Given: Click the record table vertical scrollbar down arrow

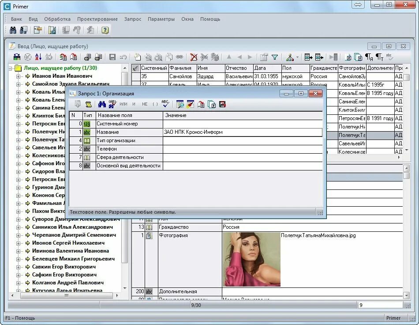Looking at the screenshot, I should pyautogui.click(x=407, y=150).
